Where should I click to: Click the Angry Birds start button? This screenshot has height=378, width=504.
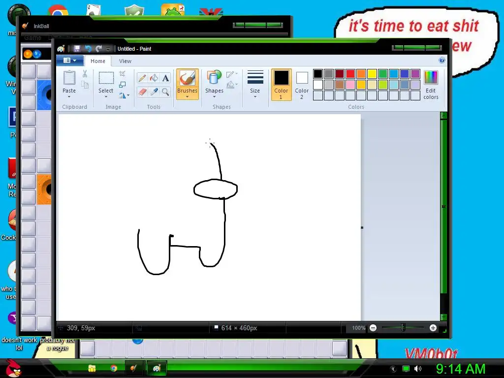point(14,368)
